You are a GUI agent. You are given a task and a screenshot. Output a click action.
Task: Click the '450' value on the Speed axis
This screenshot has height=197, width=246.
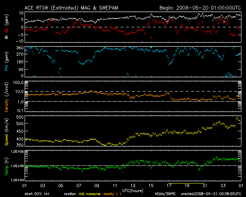click(x=20, y=131)
